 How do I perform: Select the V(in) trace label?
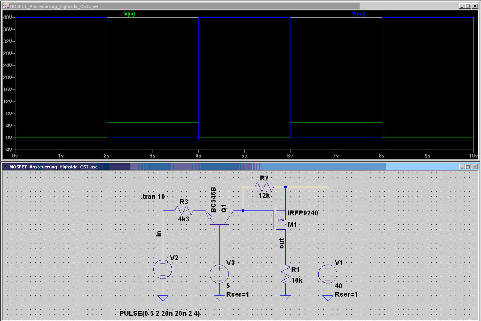click(130, 14)
